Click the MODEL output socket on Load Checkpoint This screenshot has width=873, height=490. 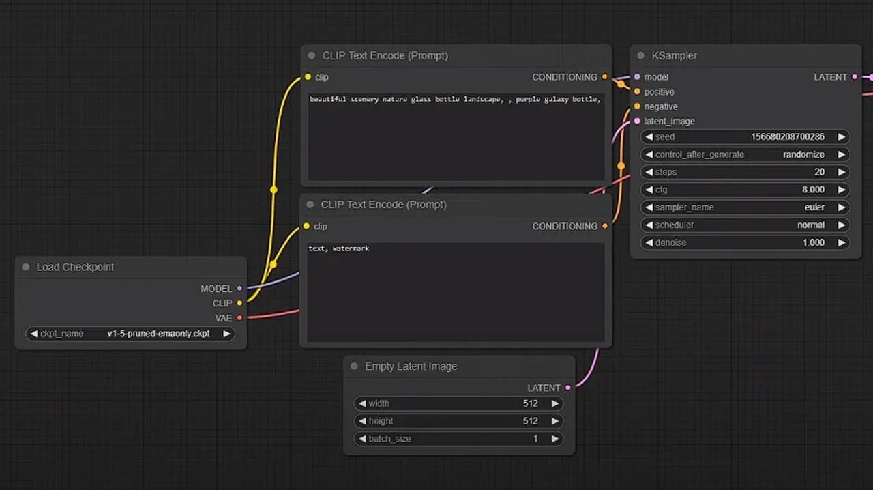(239, 289)
